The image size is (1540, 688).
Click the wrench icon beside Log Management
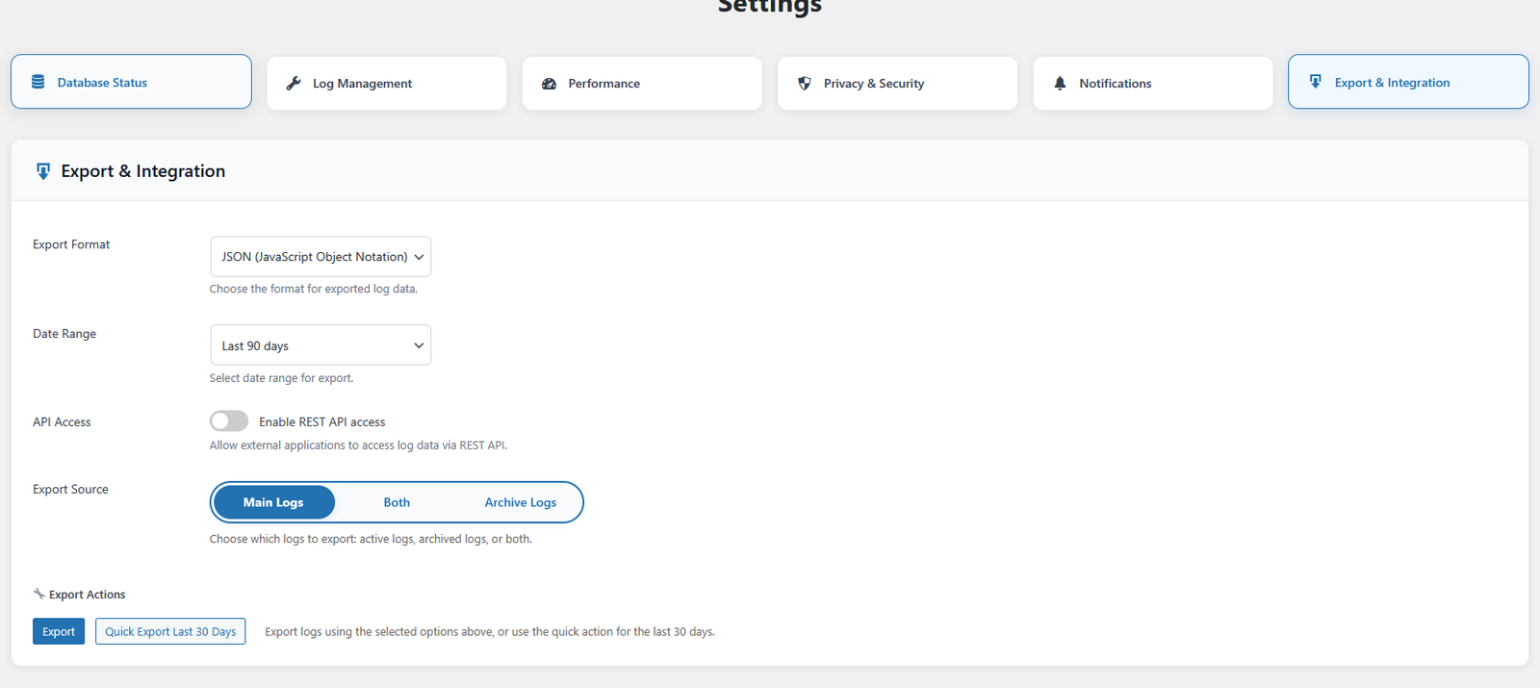point(294,84)
